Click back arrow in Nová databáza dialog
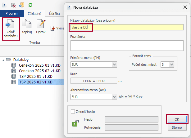Image resolution: width=191 pixels, height=138 pixels. pos(69,7)
